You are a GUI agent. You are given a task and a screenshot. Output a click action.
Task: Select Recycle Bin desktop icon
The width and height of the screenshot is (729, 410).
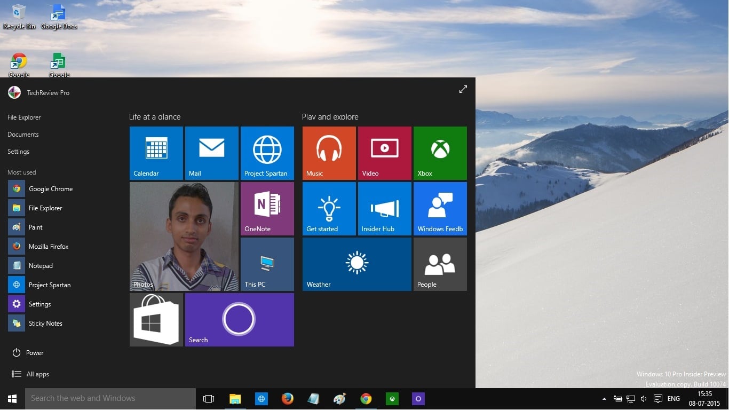(x=19, y=16)
